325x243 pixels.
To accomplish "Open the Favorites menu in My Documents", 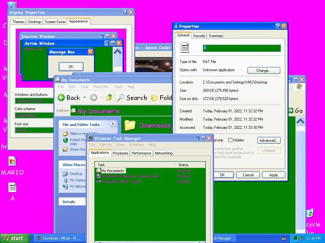I will [101, 87].
